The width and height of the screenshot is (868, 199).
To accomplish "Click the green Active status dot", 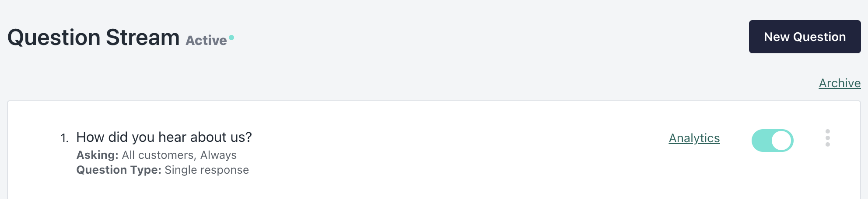I will click(x=231, y=38).
